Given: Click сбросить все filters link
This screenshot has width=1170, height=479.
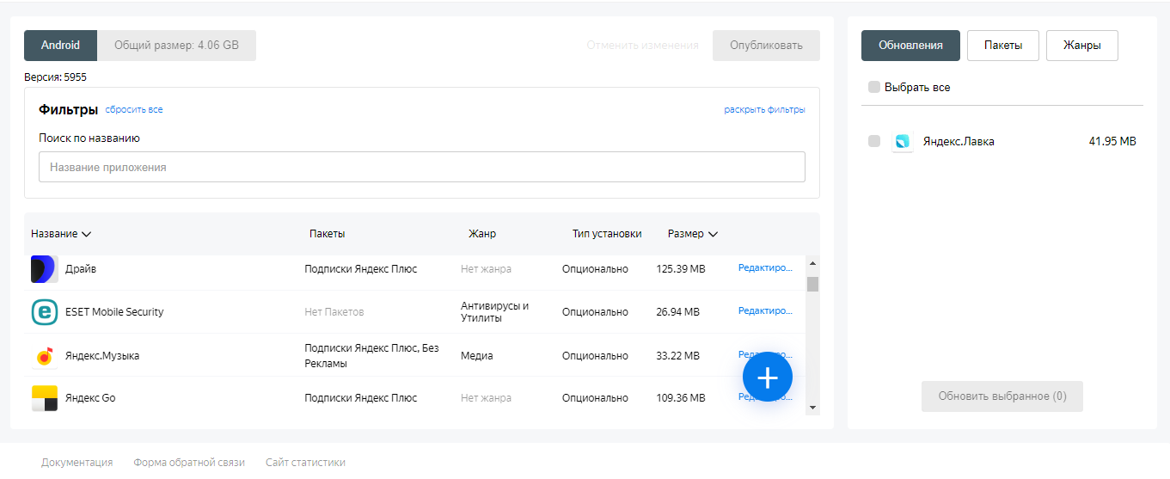Looking at the screenshot, I should click(134, 110).
